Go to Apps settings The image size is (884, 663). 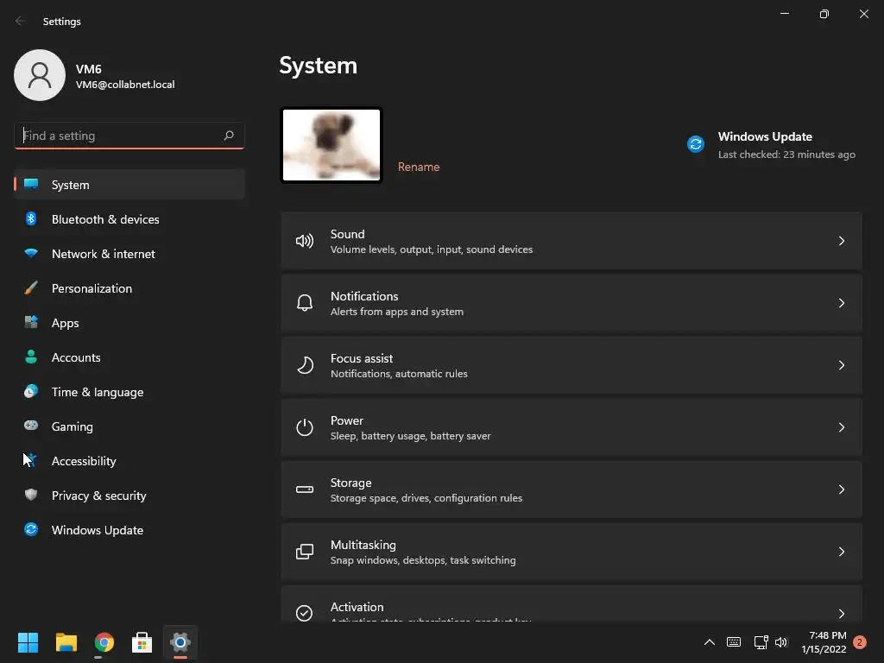pyautogui.click(x=129, y=323)
